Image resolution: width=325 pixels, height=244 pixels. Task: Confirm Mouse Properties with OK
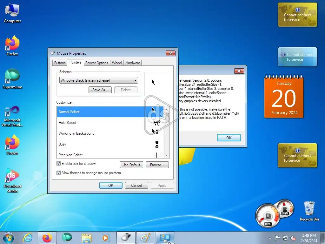click(x=111, y=186)
